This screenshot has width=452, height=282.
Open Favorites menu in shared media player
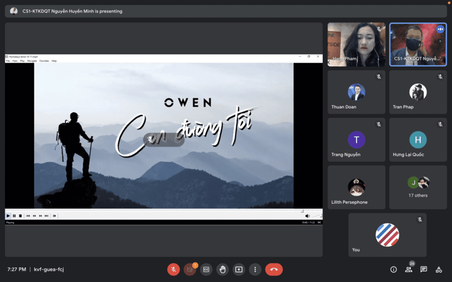[44, 61]
